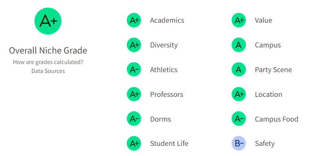The height and width of the screenshot is (156, 310).
Task: Select the Safety grade label
Action: point(265,143)
